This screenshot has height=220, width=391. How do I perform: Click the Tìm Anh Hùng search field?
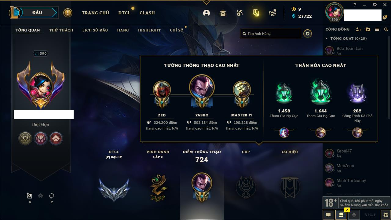click(271, 34)
